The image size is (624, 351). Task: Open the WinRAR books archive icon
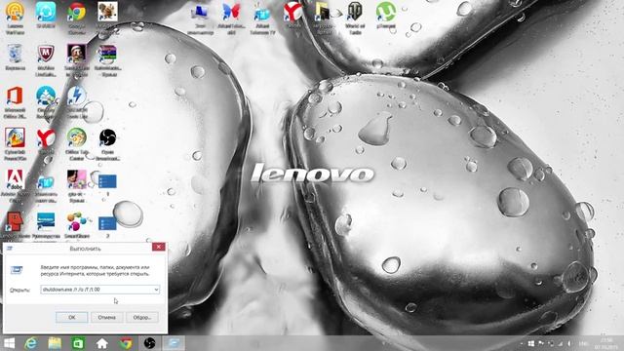[107, 59]
